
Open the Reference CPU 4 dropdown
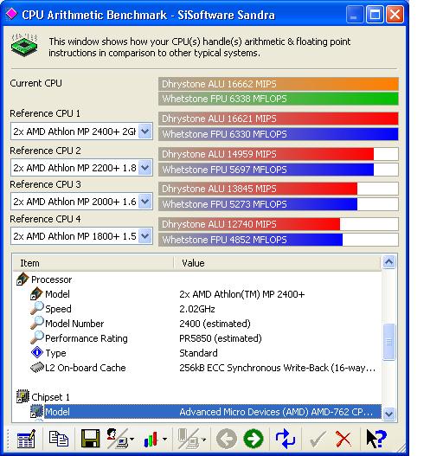coord(144,236)
